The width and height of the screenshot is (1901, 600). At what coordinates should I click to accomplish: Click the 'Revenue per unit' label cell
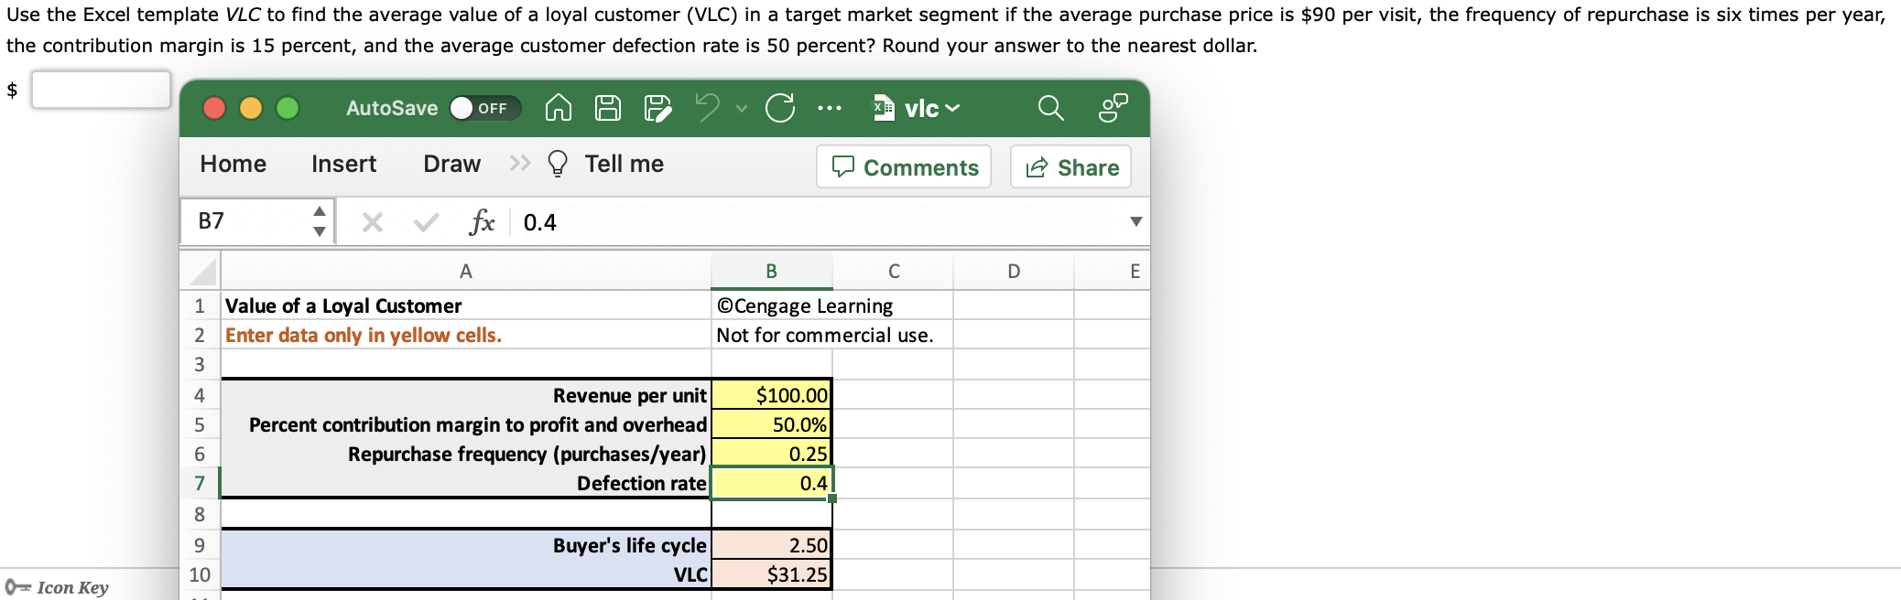point(465,395)
